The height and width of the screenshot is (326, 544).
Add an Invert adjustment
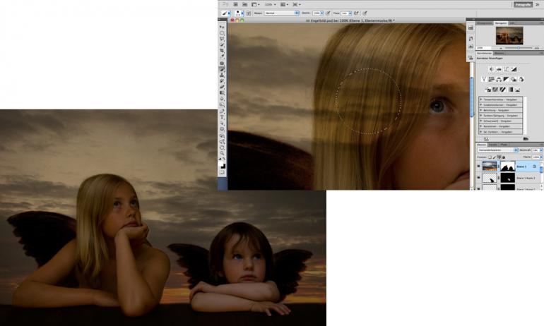click(x=488, y=90)
